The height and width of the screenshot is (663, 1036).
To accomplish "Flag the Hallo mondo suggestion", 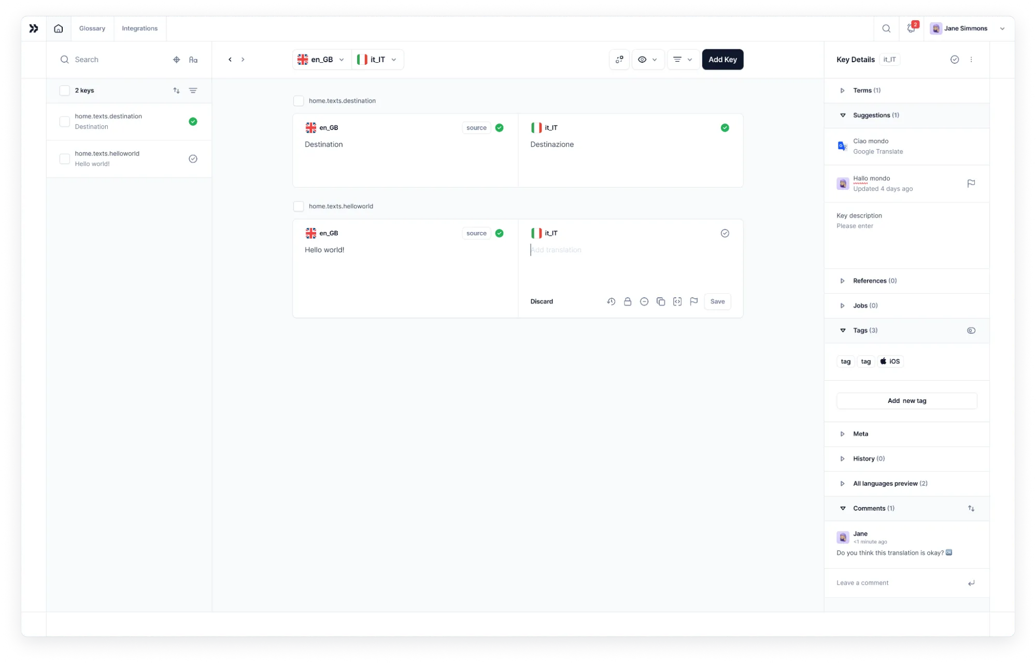I will coord(971,183).
